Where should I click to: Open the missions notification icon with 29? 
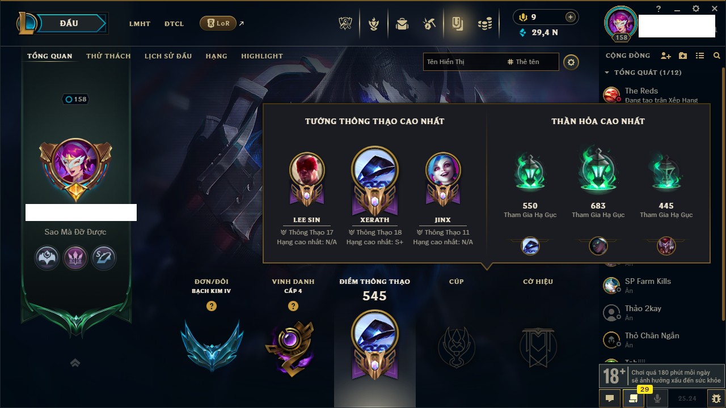(x=633, y=398)
